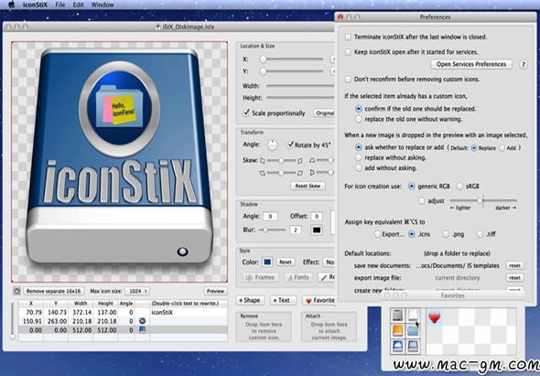
Task: Check Don't reconfirm before removing custom icons
Action: click(x=348, y=80)
